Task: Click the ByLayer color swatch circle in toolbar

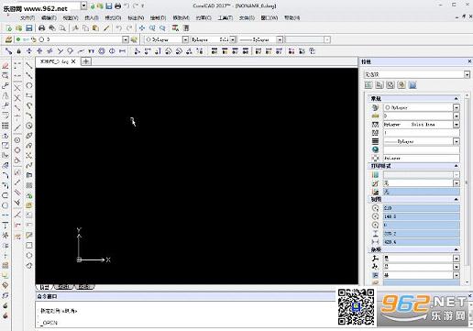Action: tap(148, 39)
